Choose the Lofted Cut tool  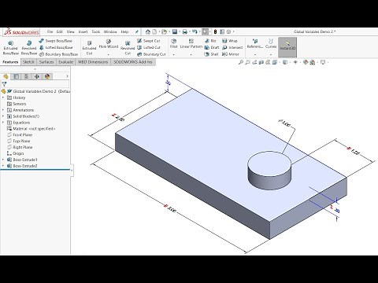tap(149, 47)
